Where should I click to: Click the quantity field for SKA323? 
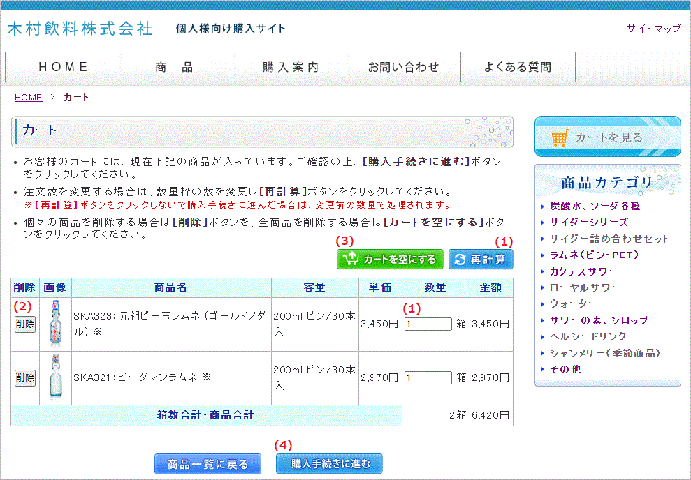click(428, 324)
